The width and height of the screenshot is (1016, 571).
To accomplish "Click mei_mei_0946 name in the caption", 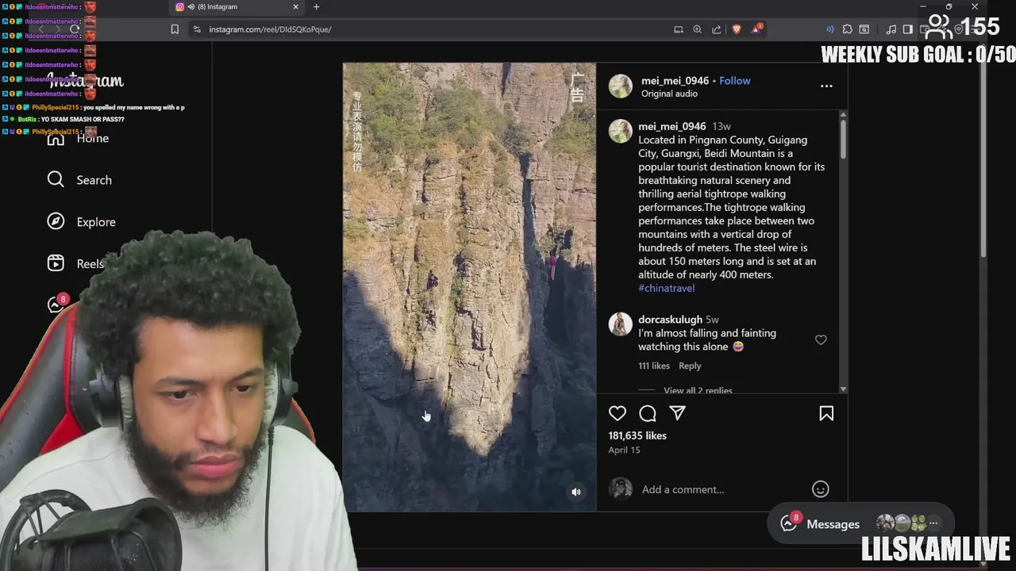I will [672, 126].
